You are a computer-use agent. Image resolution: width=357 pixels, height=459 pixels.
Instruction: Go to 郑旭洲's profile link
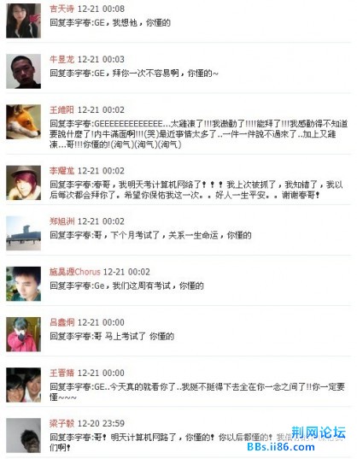(x=61, y=221)
